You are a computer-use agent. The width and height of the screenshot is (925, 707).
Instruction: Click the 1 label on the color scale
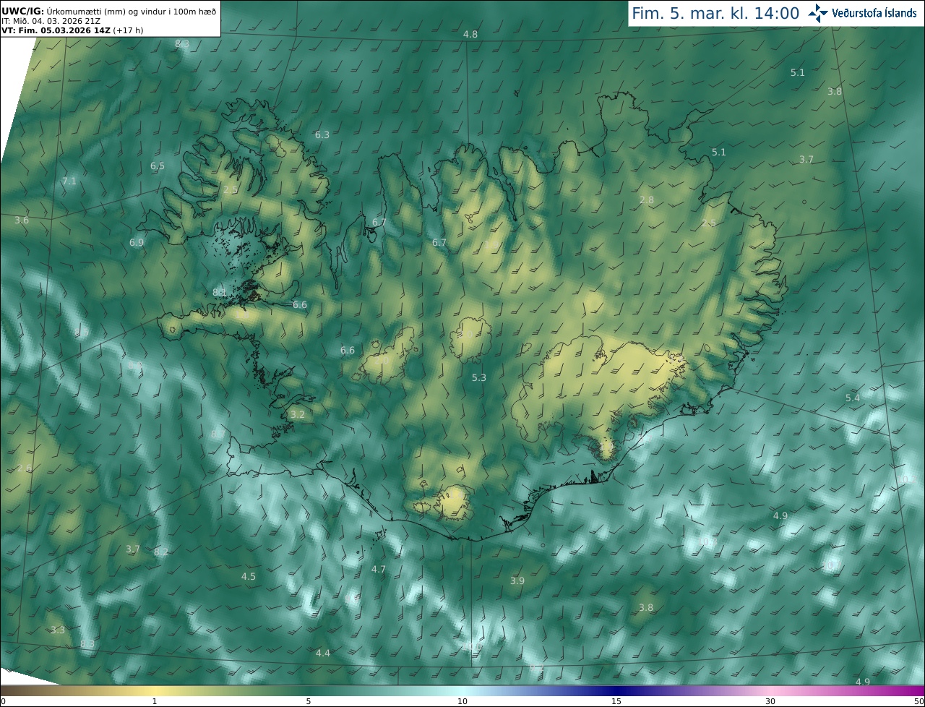tap(155, 702)
